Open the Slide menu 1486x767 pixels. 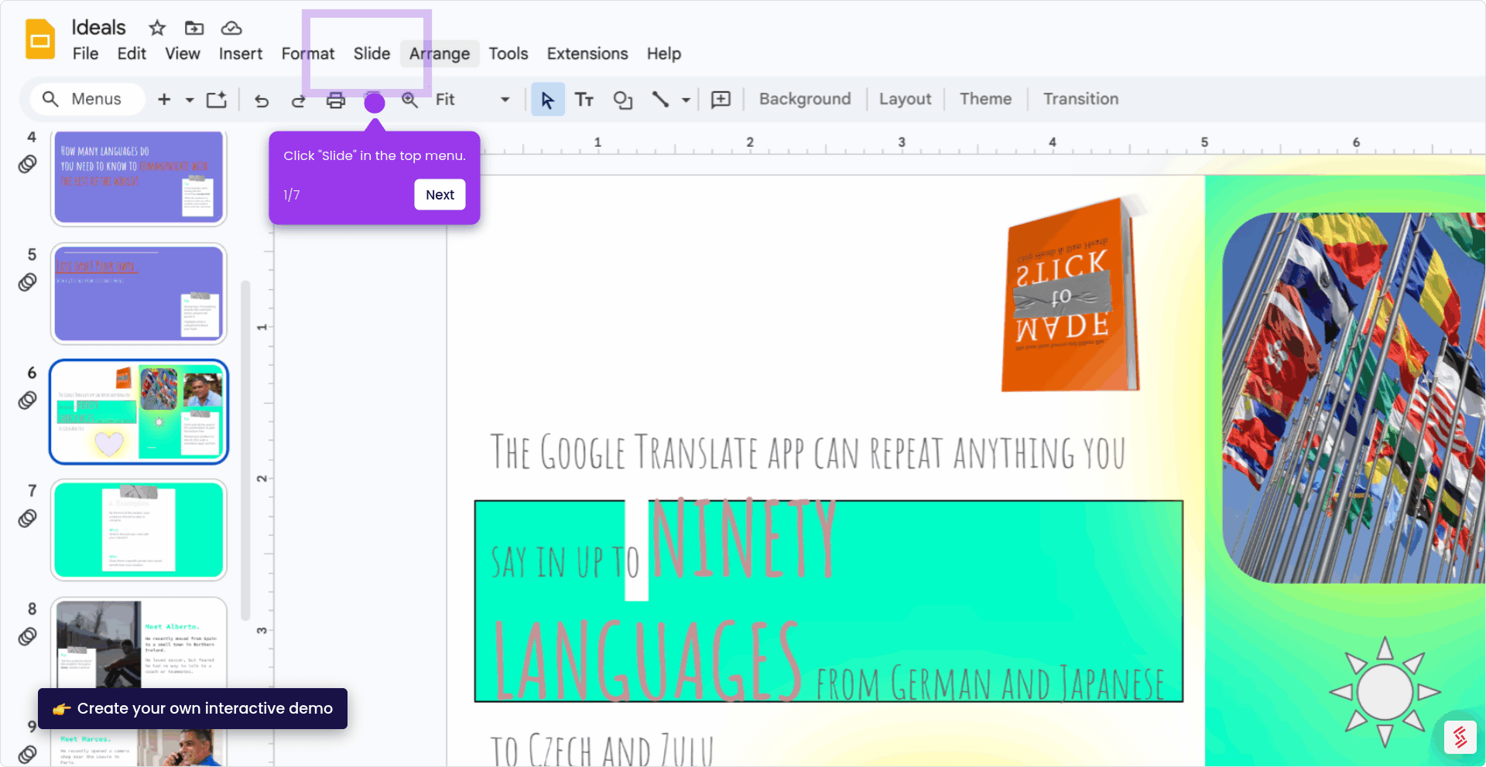click(x=371, y=54)
